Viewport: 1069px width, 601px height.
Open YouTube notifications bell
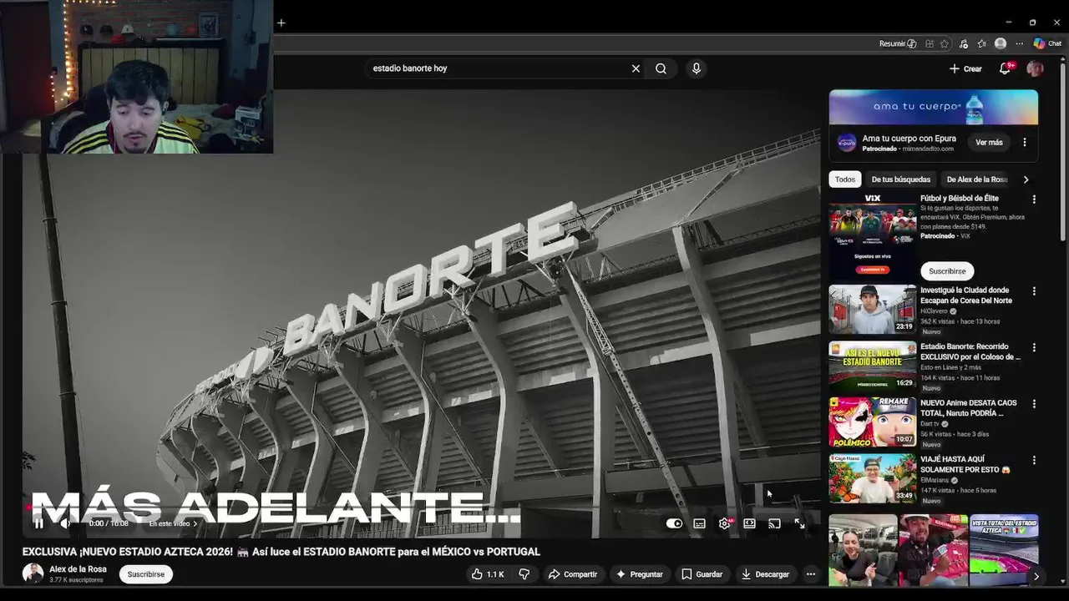point(1006,68)
